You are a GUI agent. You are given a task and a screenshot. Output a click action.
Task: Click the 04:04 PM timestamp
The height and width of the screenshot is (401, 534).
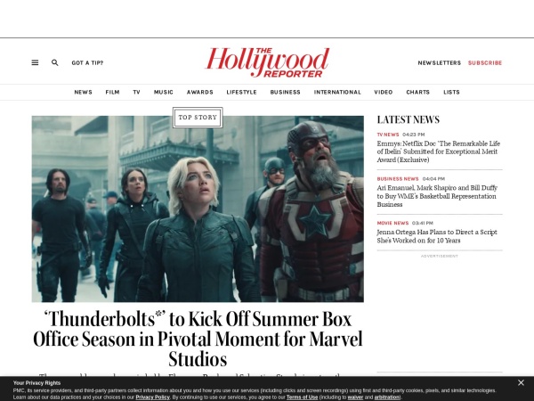coord(433,179)
